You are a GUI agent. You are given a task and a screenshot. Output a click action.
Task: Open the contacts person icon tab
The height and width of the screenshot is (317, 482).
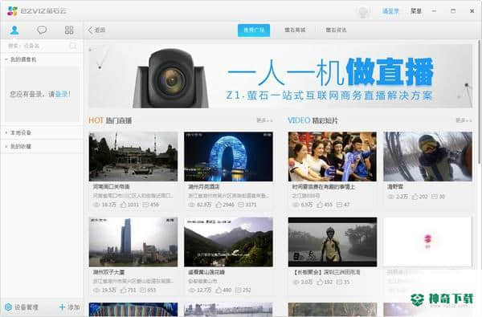[14, 30]
